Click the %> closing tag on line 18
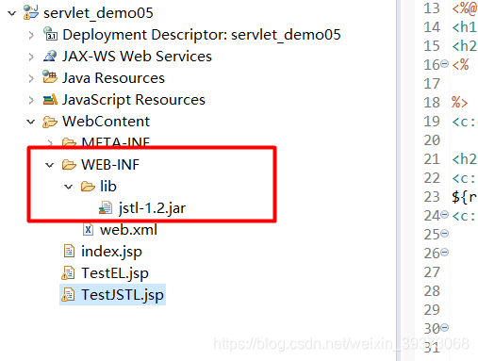 [x=460, y=103]
